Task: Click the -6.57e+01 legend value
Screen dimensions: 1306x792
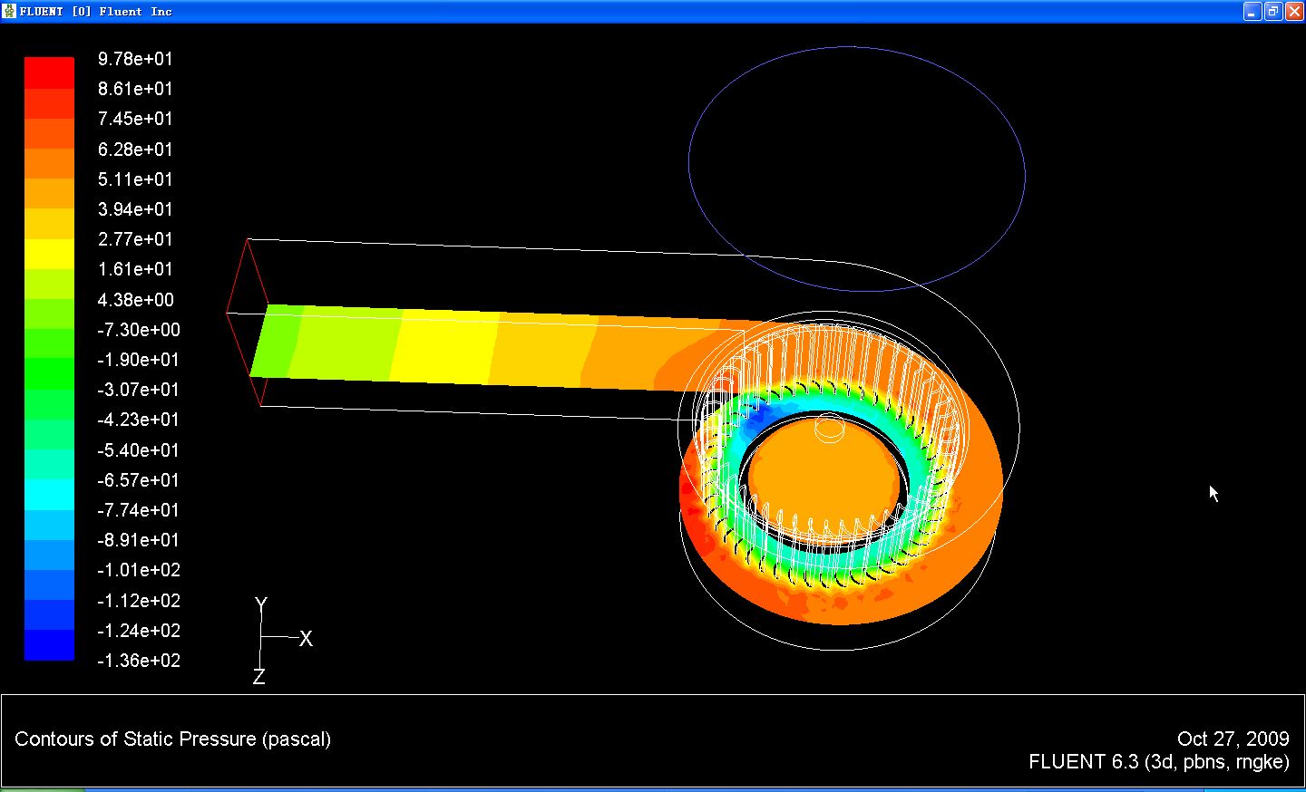Action: click(139, 480)
